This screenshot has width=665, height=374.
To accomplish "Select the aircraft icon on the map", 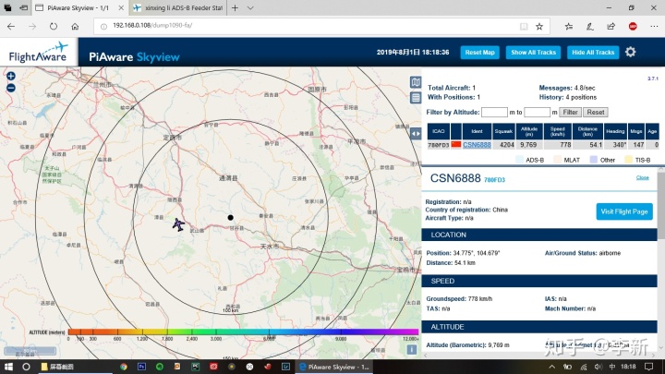I will point(178,224).
